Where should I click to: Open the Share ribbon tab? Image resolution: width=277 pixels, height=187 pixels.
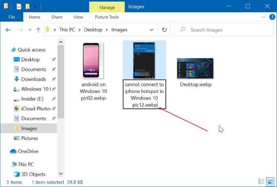click(57, 17)
